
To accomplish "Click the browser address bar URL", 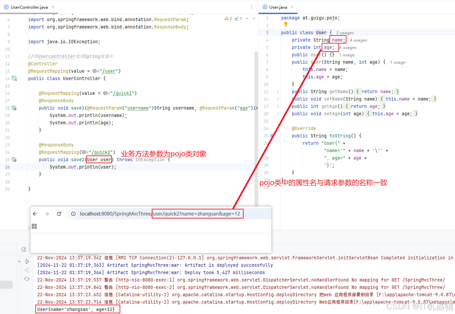I will (160, 214).
